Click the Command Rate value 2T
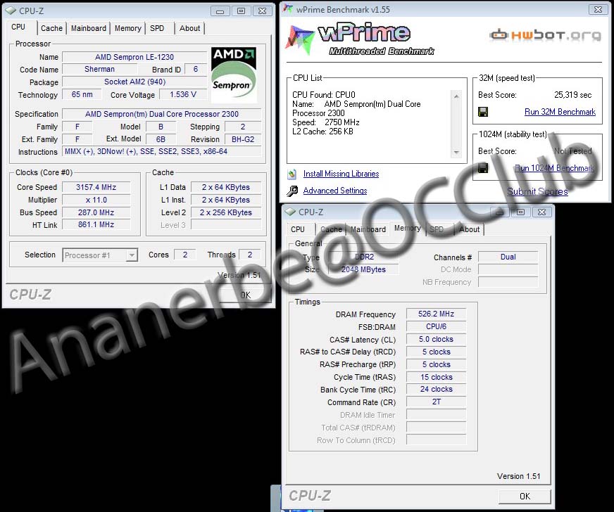This screenshot has width=614, height=512. tap(437, 402)
